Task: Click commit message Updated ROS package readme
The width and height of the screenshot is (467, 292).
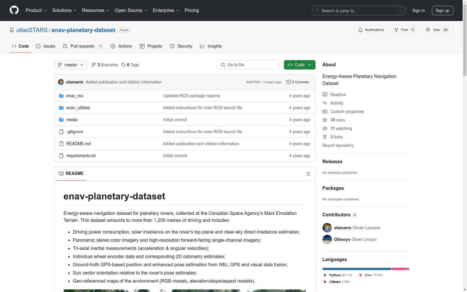Action: [192, 96]
